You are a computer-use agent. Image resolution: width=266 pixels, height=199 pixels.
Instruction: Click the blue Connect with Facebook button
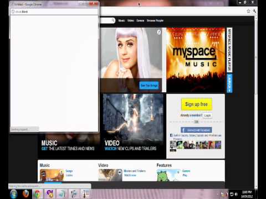[x=196, y=130]
